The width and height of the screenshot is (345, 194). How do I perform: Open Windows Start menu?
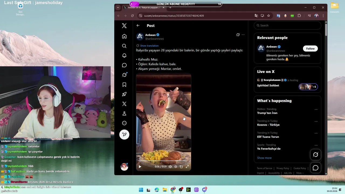pyautogui.click(x=141, y=190)
